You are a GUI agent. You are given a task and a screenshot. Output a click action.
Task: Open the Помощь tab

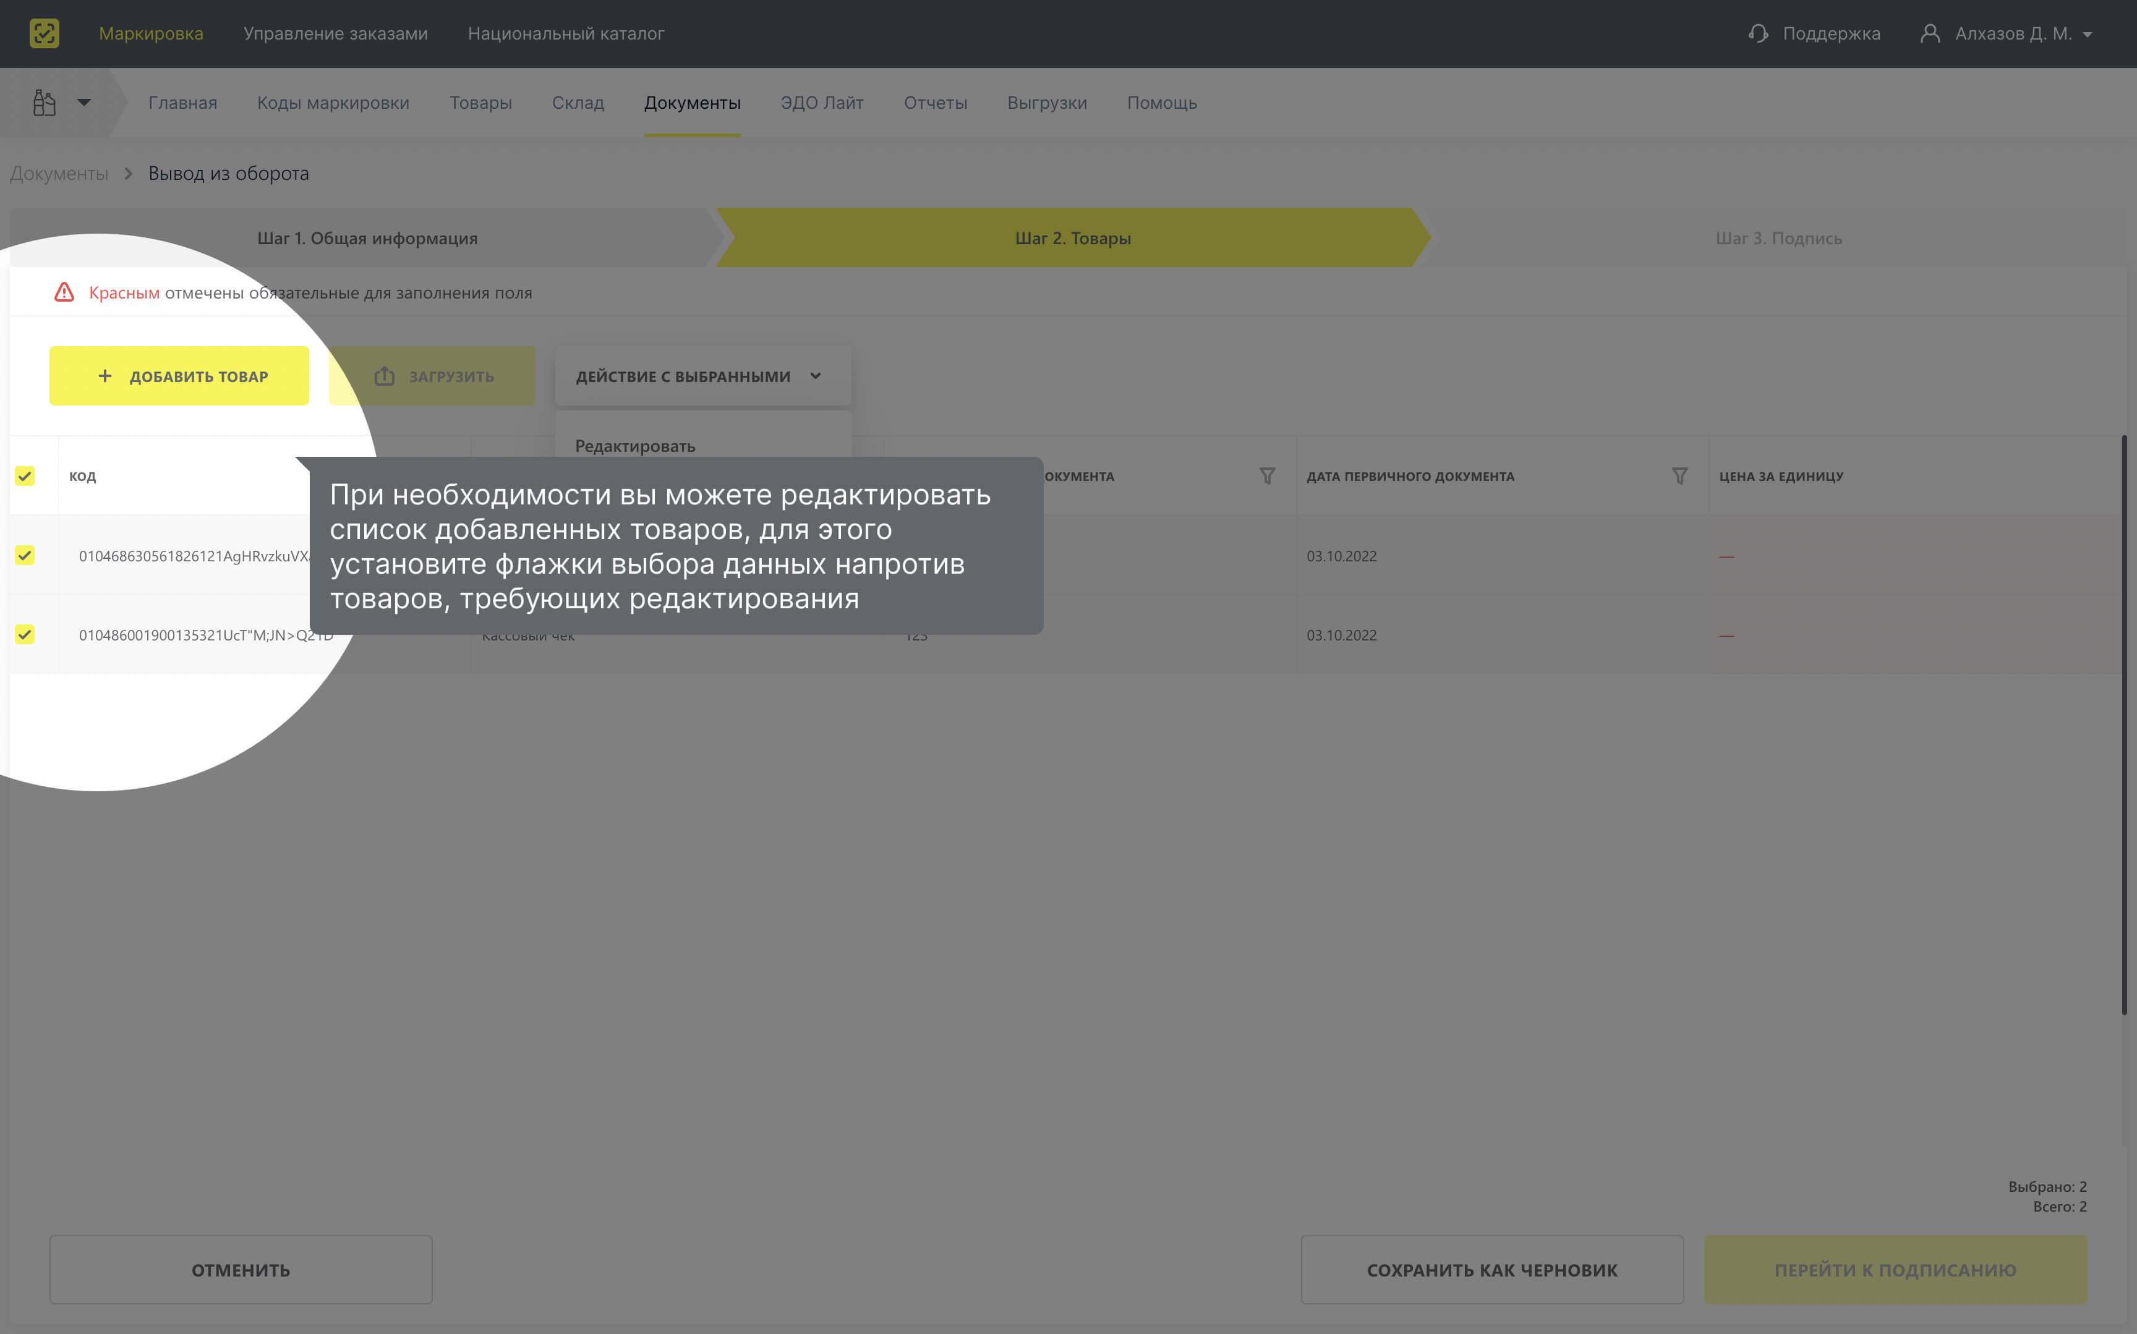pyautogui.click(x=1162, y=103)
